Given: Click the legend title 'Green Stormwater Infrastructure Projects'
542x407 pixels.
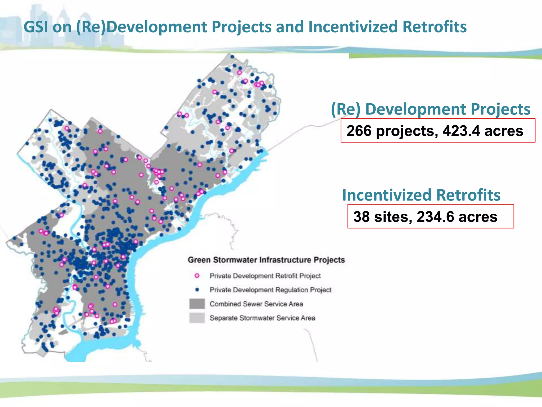Looking at the screenshot, I should 266,260.
